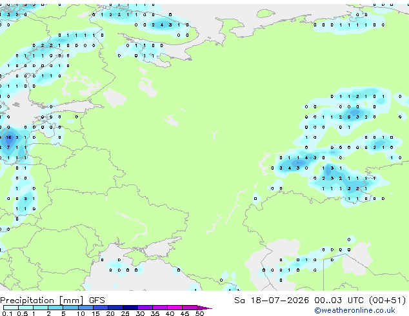Select the 0.5–1 mm legend color swatch
Image resolution: width=409 pixels, height=316 pixels.
point(26,308)
